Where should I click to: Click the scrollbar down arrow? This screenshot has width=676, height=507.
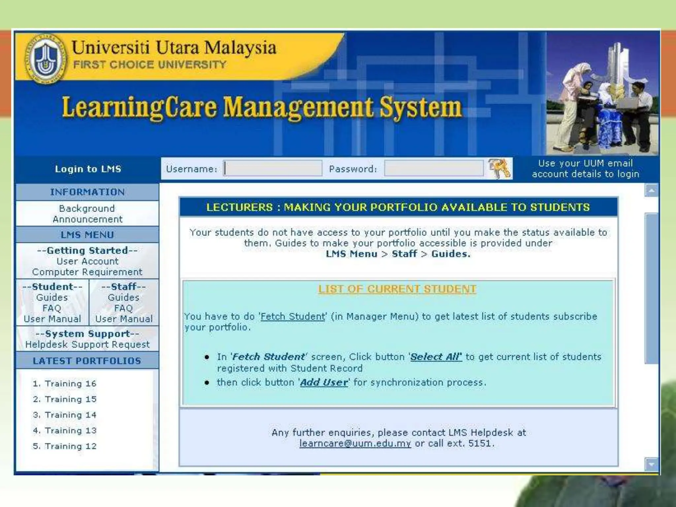651,464
